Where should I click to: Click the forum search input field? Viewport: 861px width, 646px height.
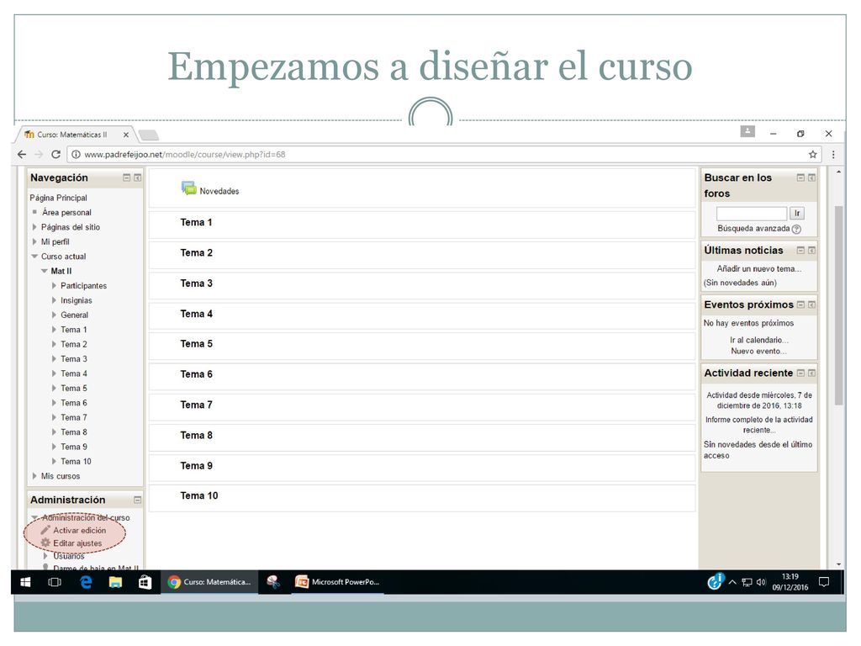click(x=752, y=213)
